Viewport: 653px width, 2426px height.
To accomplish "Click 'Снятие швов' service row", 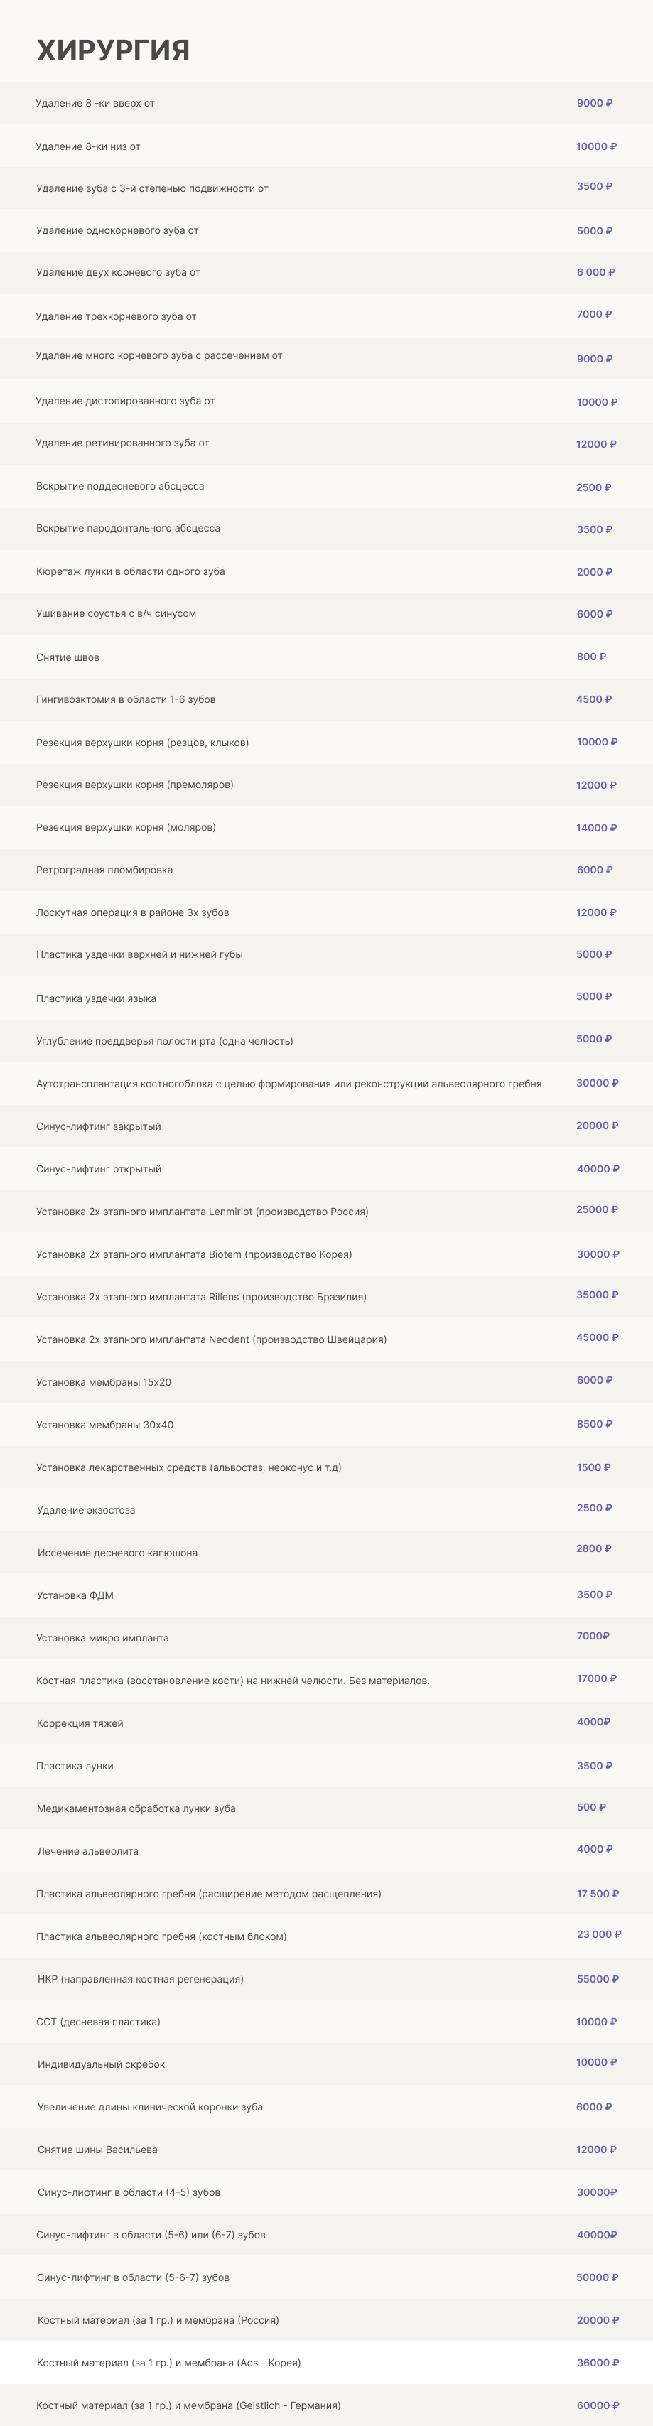I will point(68,657).
